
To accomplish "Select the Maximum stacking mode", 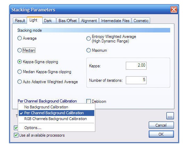I will pyautogui.click(x=88, y=50).
